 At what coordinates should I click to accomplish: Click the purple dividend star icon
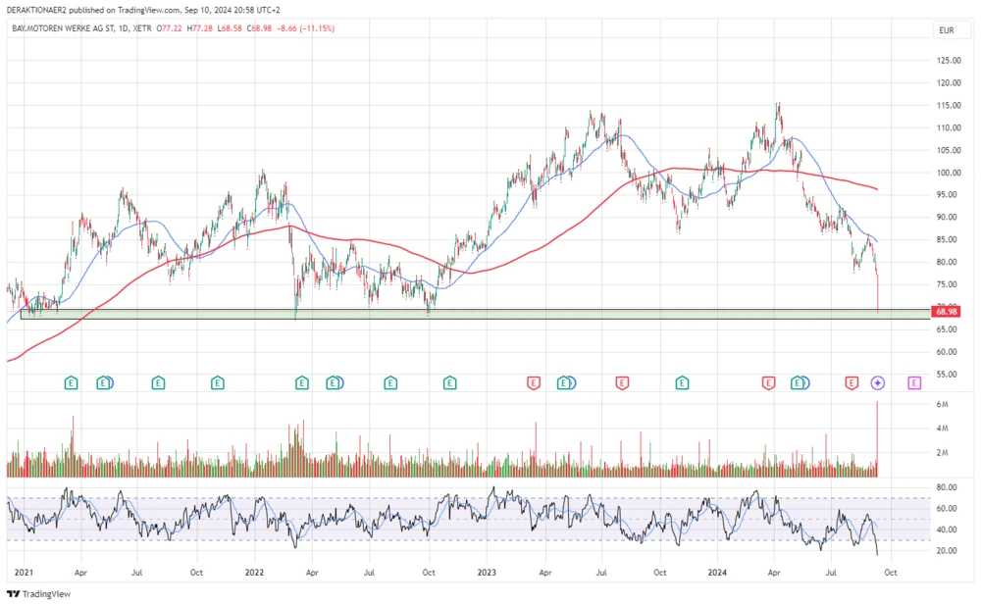point(876,383)
